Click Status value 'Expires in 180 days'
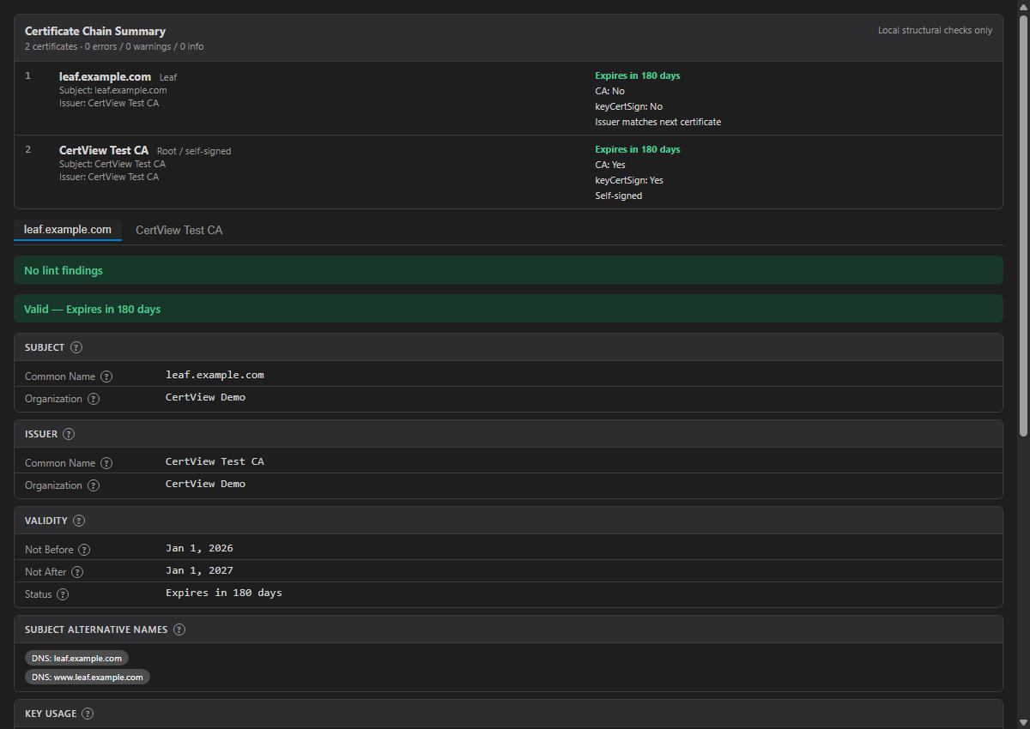This screenshot has height=729, width=1030. pos(224,593)
